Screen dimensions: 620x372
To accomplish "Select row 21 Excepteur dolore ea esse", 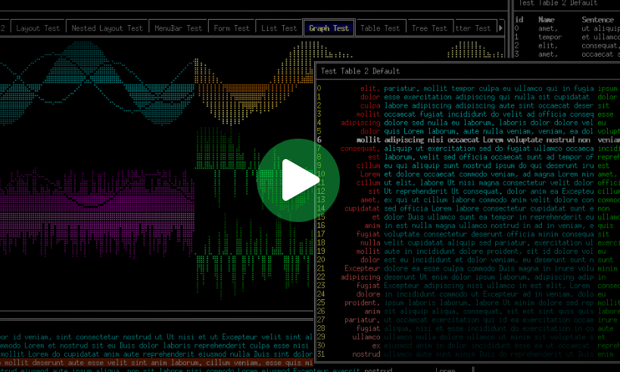I will coord(468,268).
